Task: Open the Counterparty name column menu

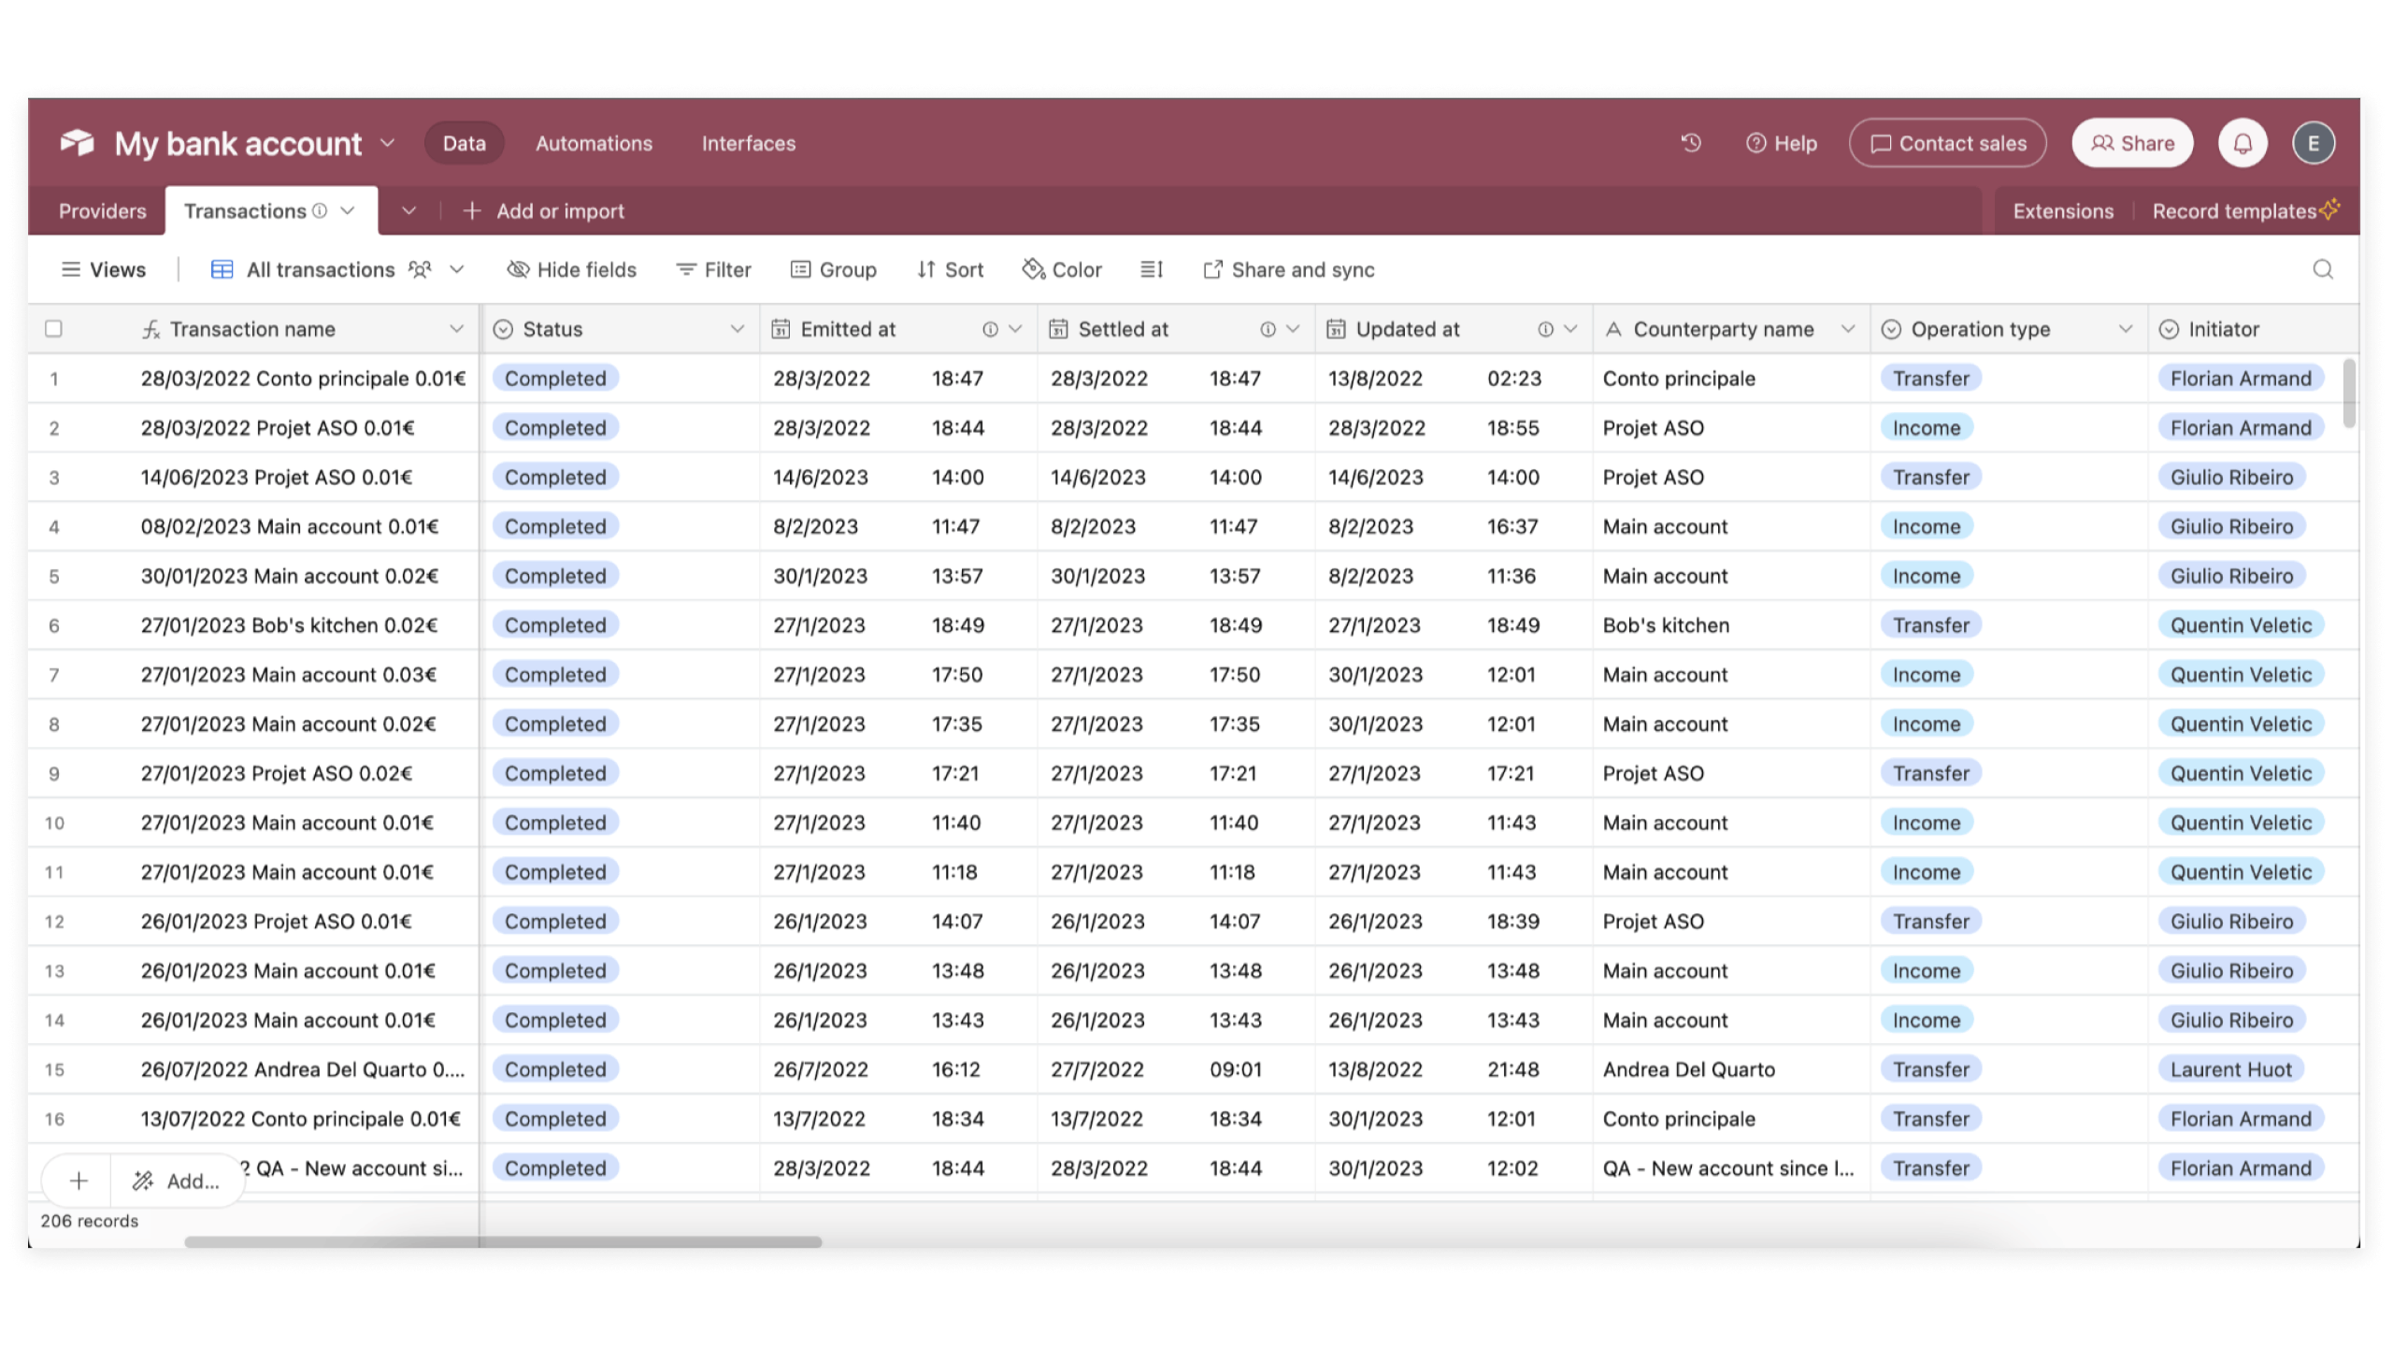Action: pyautogui.click(x=1848, y=328)
